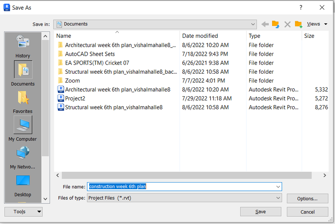Click file list scroll left arrow
Viewport: 335px width, 224px height.
(x=58, y=175)
